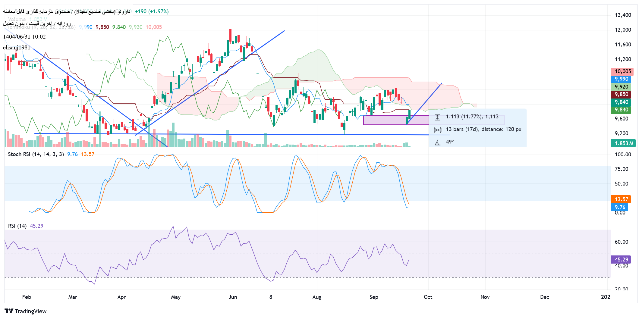
Task: Click the TradingView logo at bottom left
Action: [x=26, y=311]
